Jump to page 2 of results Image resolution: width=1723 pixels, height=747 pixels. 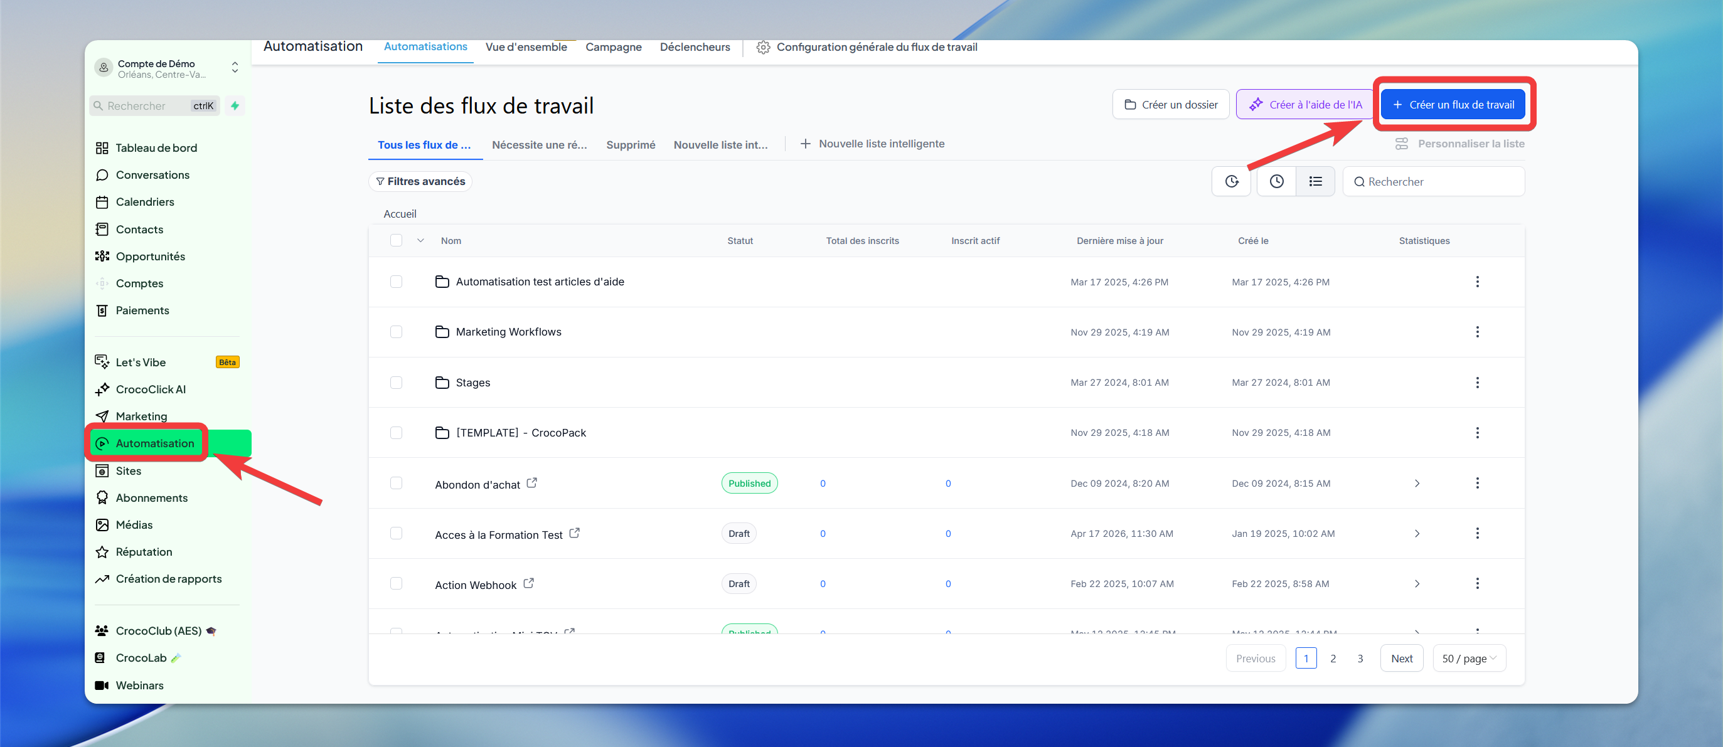pyautogui.click(x=1332, y=659)
